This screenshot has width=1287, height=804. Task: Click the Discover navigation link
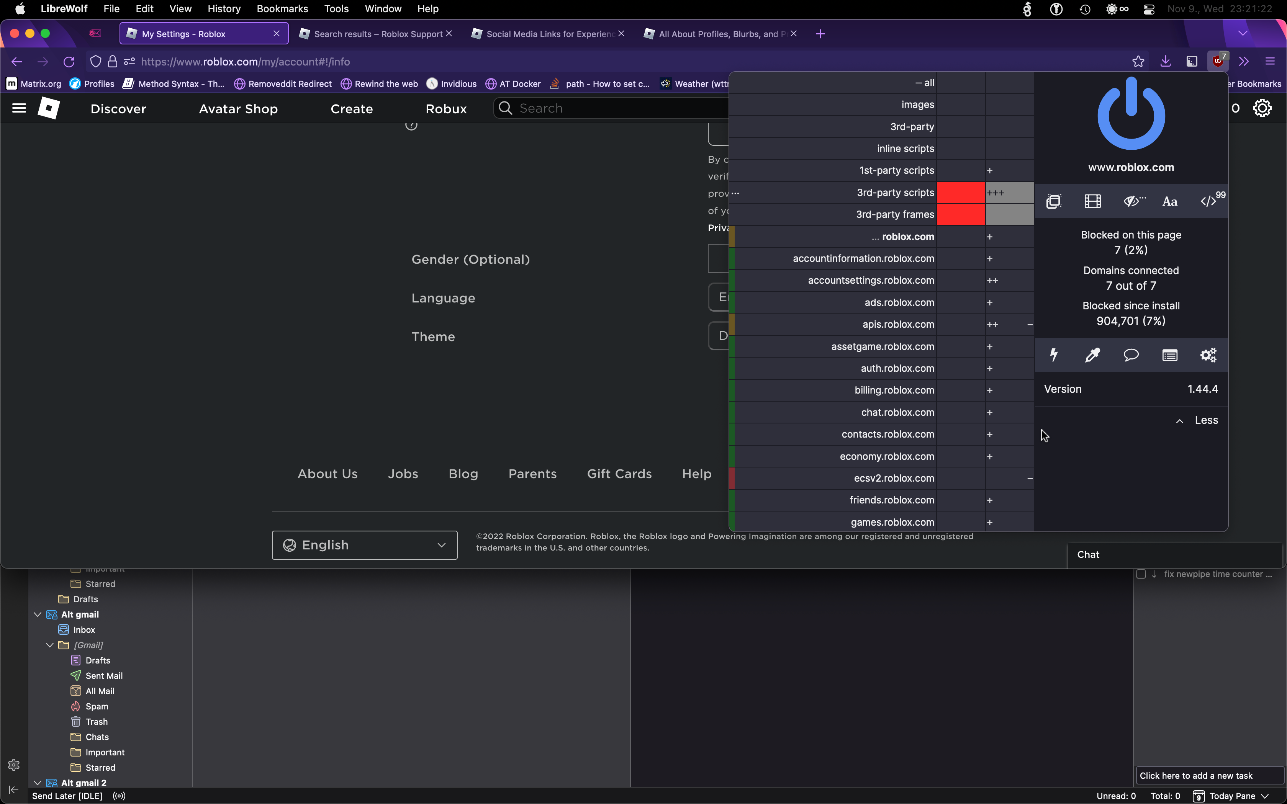[x=118, y=108]
